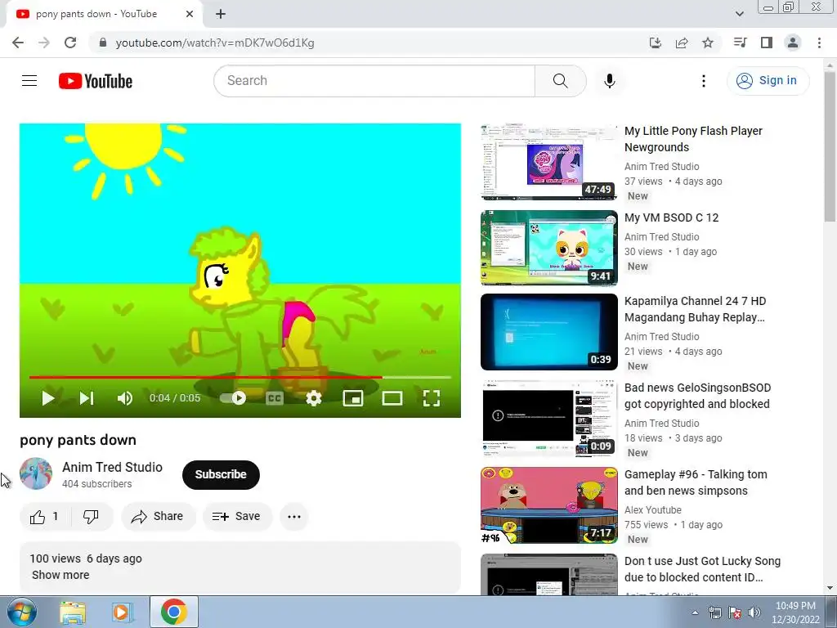Launch Windows Media Player from taskbar

[x=122, y=612]
